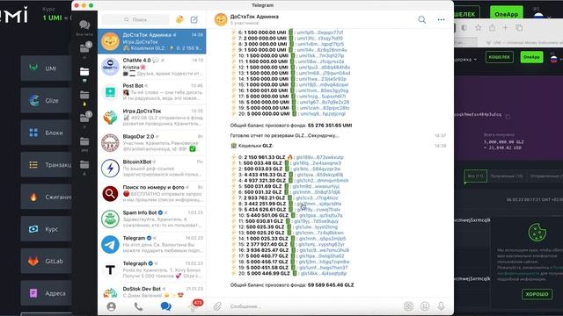Open the Post Bot chat

(152, 92)
